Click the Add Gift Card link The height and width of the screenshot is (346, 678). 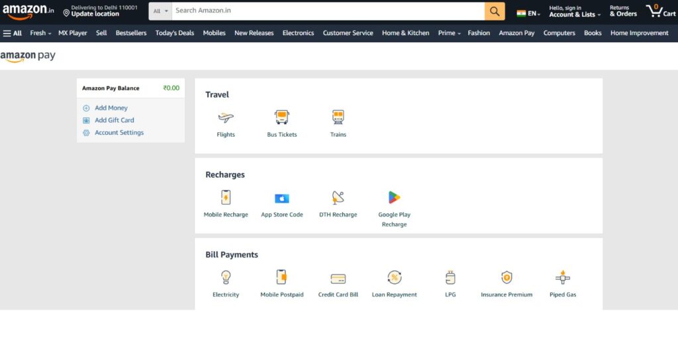pos(114,120)
